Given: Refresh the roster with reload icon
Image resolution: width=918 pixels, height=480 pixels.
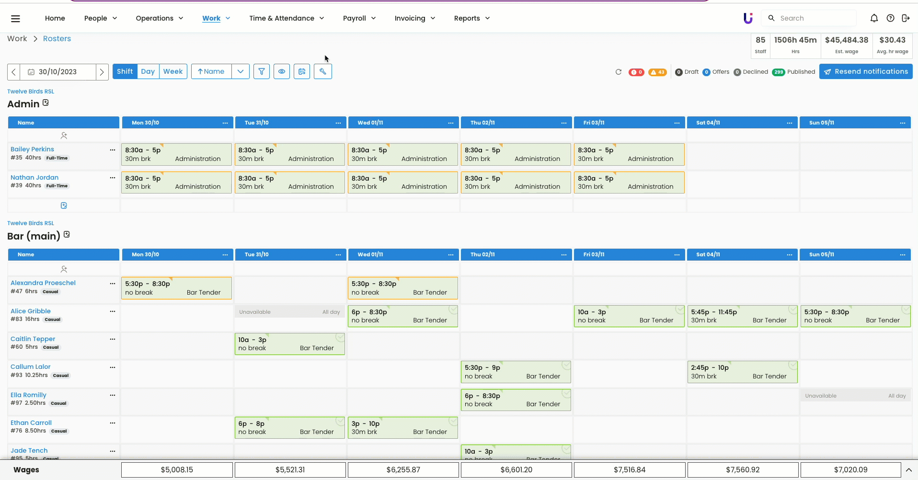Looking at the screenshot, I should [x=619, y=72].
